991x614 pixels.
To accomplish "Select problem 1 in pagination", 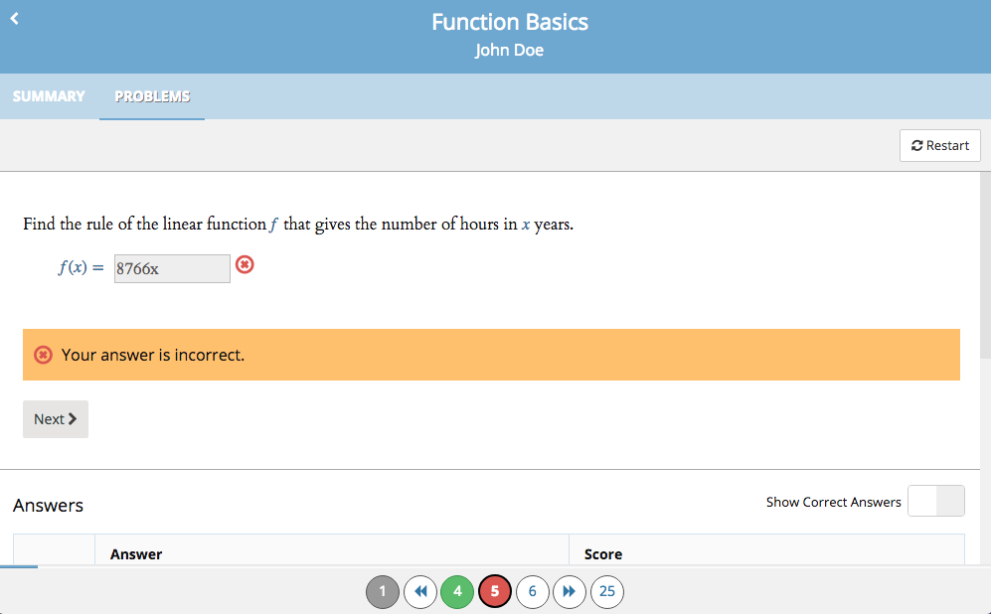I will [383, 591].
